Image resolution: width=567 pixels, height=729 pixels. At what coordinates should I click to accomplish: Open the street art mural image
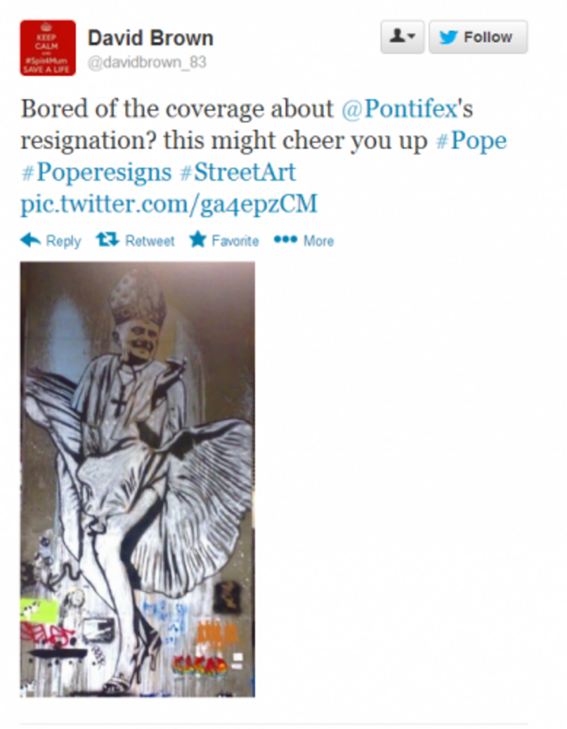[x=138, y=479]
